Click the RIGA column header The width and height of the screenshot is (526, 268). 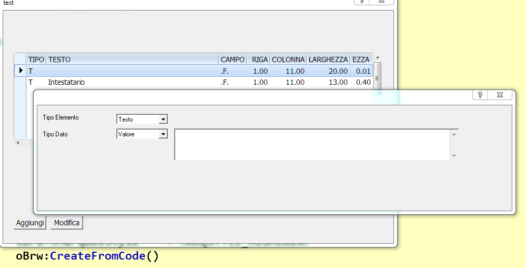(259, 59)
